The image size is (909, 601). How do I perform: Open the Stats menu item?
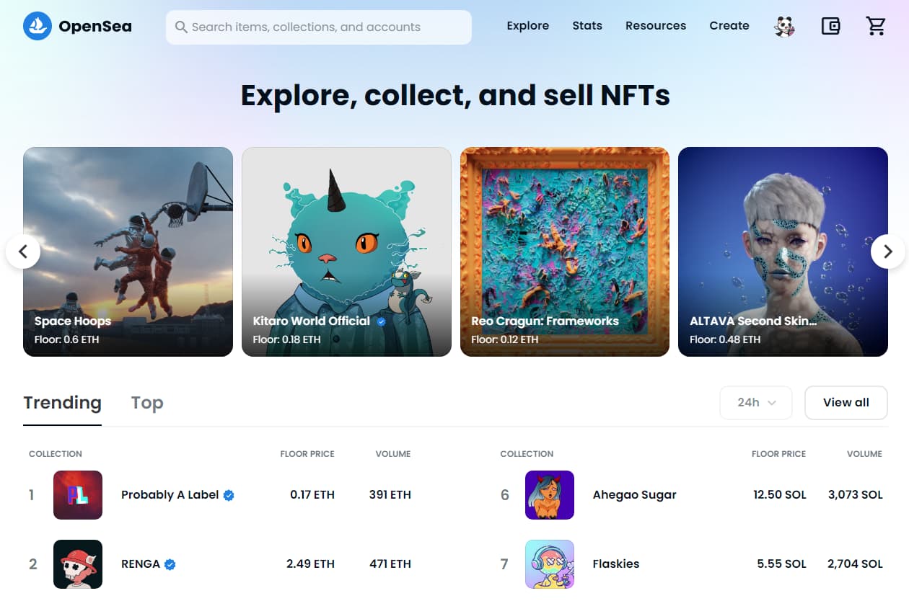tap(587, 25)
